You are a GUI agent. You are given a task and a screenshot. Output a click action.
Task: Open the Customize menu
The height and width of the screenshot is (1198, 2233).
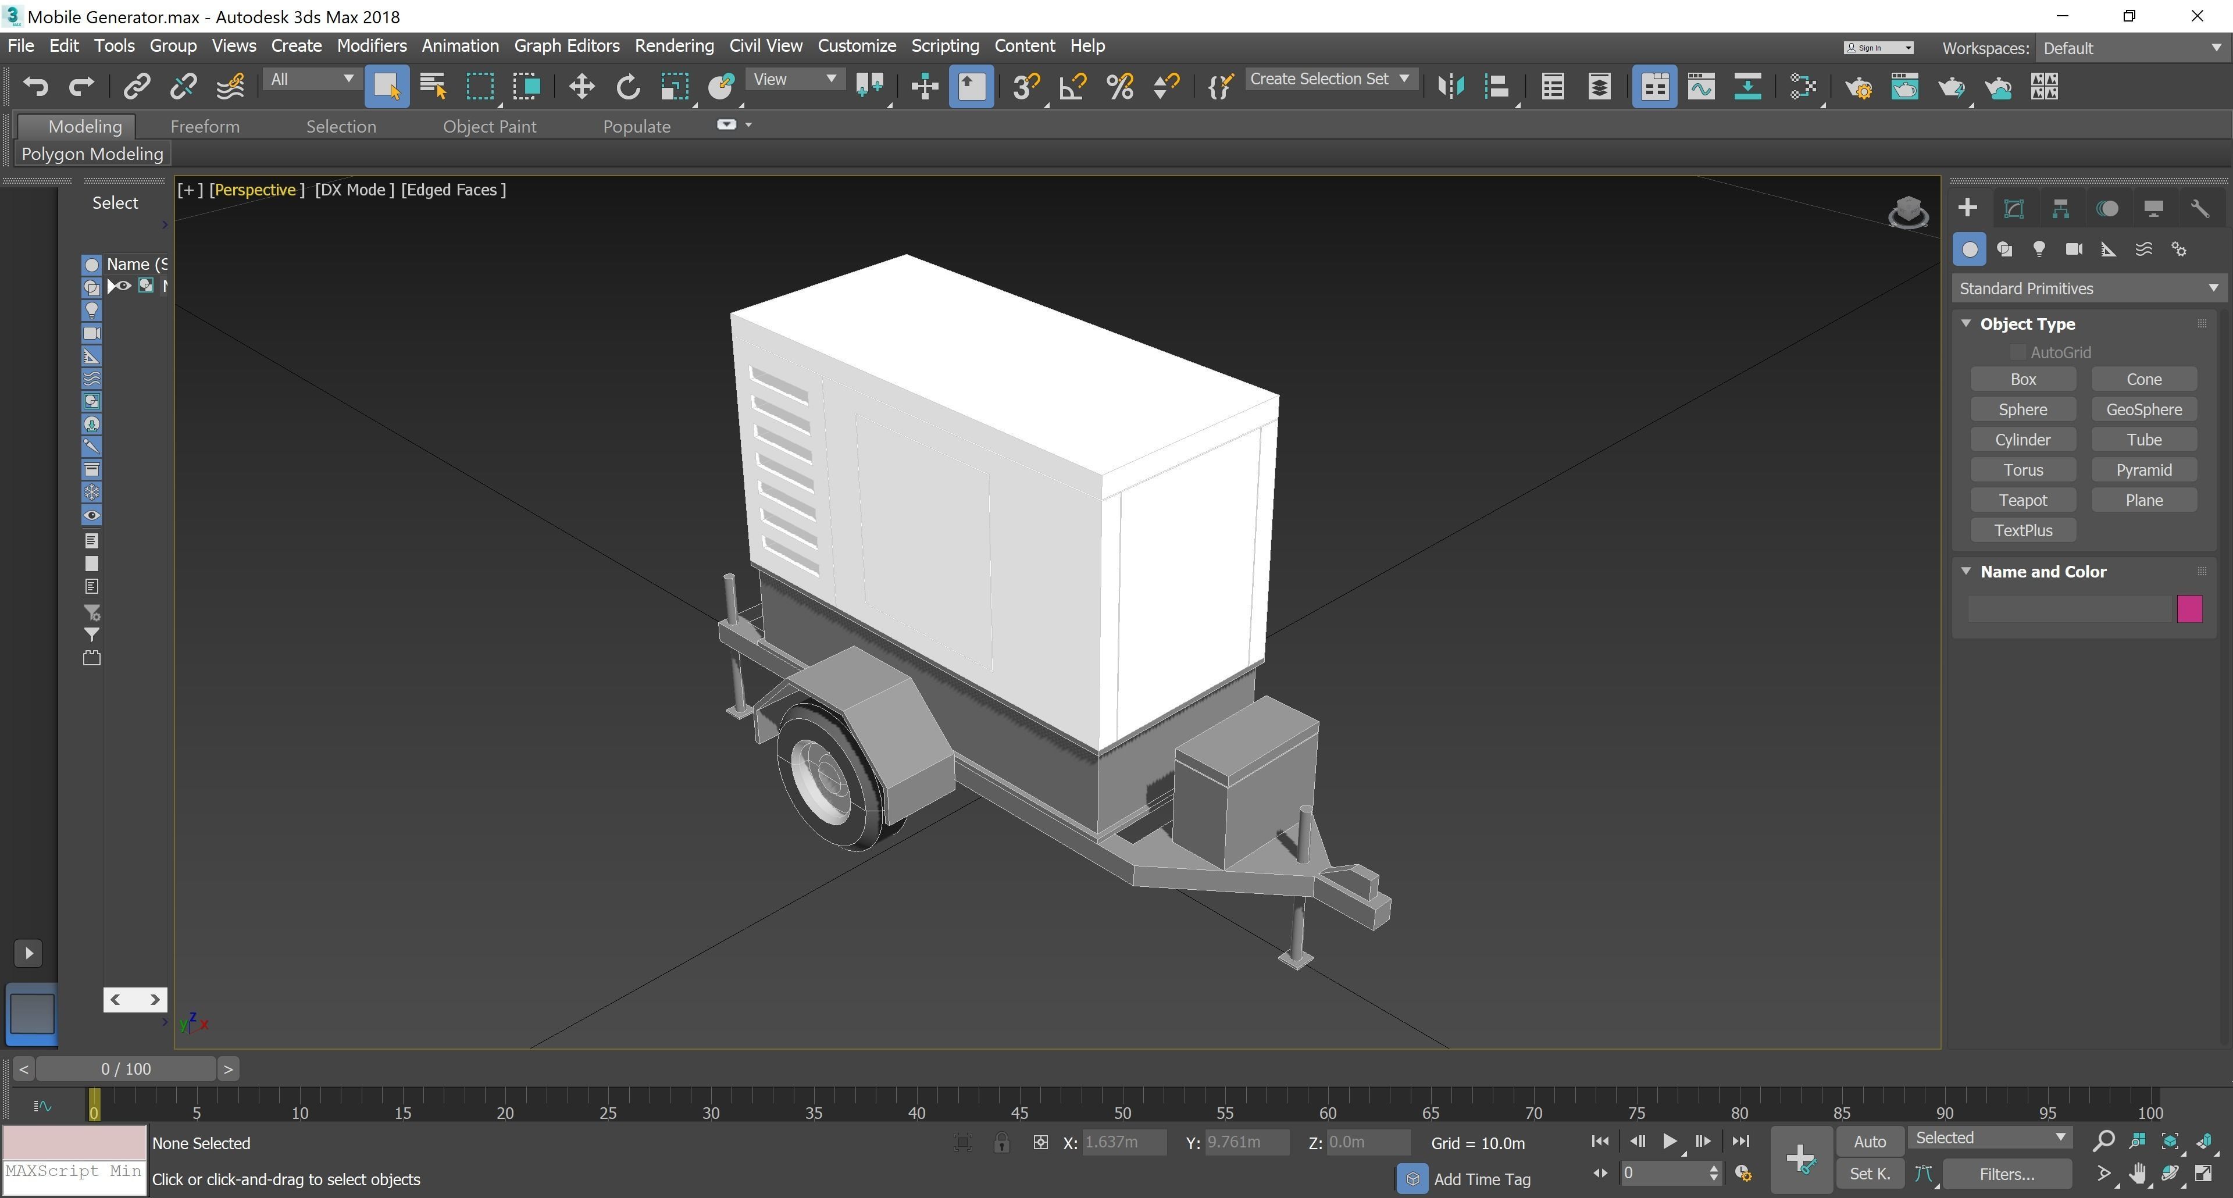pyautogui.click(x=857, y=45)
